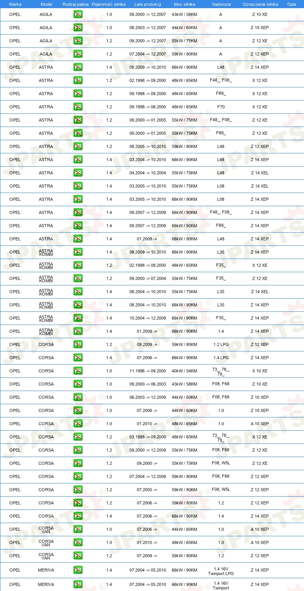Click the fuel icon in ASTRA 01.2009 L48 row

(78, 239)
